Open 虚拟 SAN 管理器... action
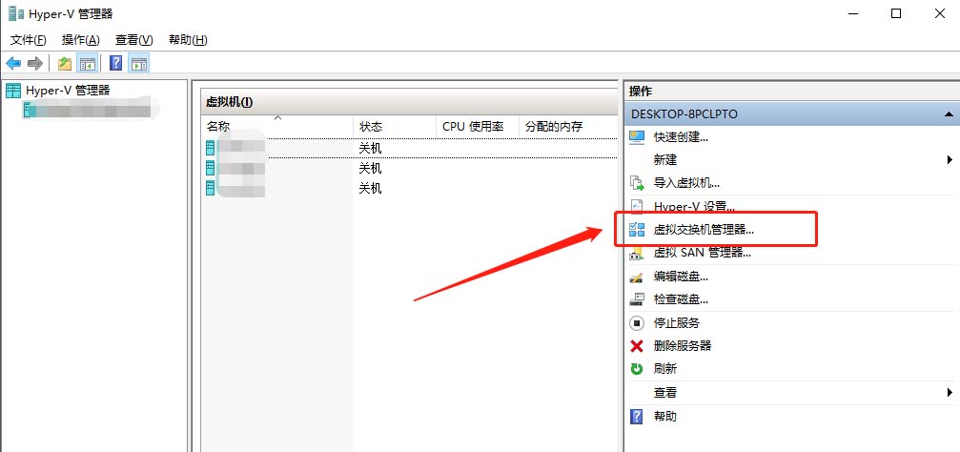This screenshot has width=960, height=452. (x=703, y=253)
